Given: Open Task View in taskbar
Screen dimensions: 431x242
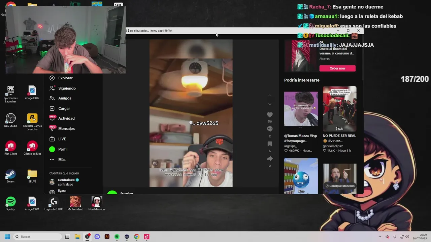Looking at the screenshot, I should click(67, 237).
